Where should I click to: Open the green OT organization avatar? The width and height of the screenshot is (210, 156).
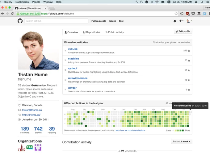(29, 147)
